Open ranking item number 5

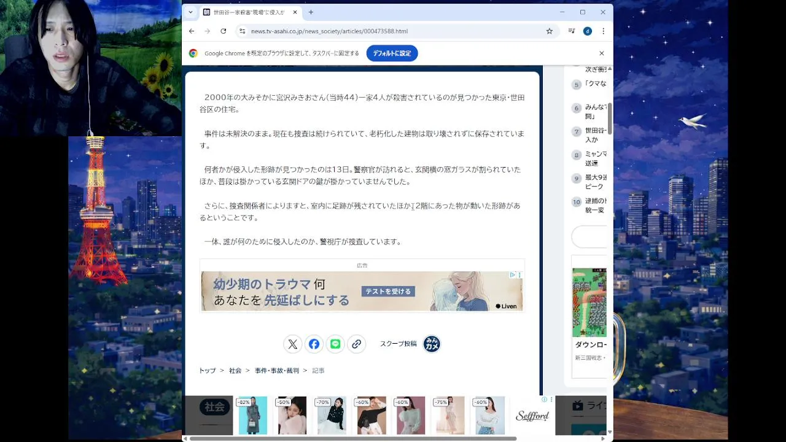(589, 84)
